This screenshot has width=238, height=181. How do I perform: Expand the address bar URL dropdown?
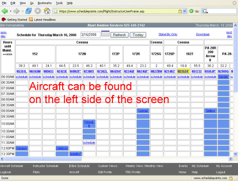[185, 11]
